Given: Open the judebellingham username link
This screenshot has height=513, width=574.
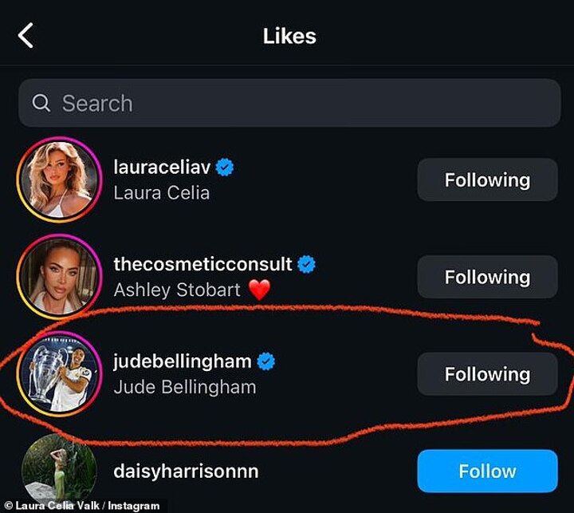Looking at the screenshot, I should tap(183, 362).
